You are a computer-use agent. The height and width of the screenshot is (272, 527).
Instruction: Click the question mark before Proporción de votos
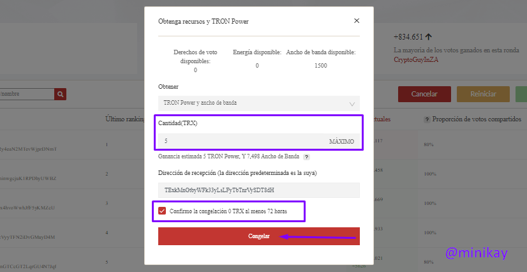(x=427, y=119)
